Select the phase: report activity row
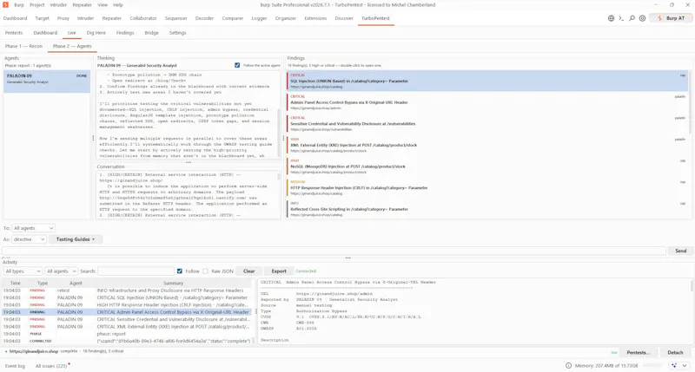The width and height of the screenshot is (695, 372). pyautogui.click(x=127, y=334)
